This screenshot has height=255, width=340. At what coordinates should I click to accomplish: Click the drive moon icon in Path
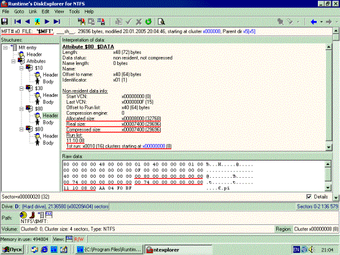(x=23, y=215)
